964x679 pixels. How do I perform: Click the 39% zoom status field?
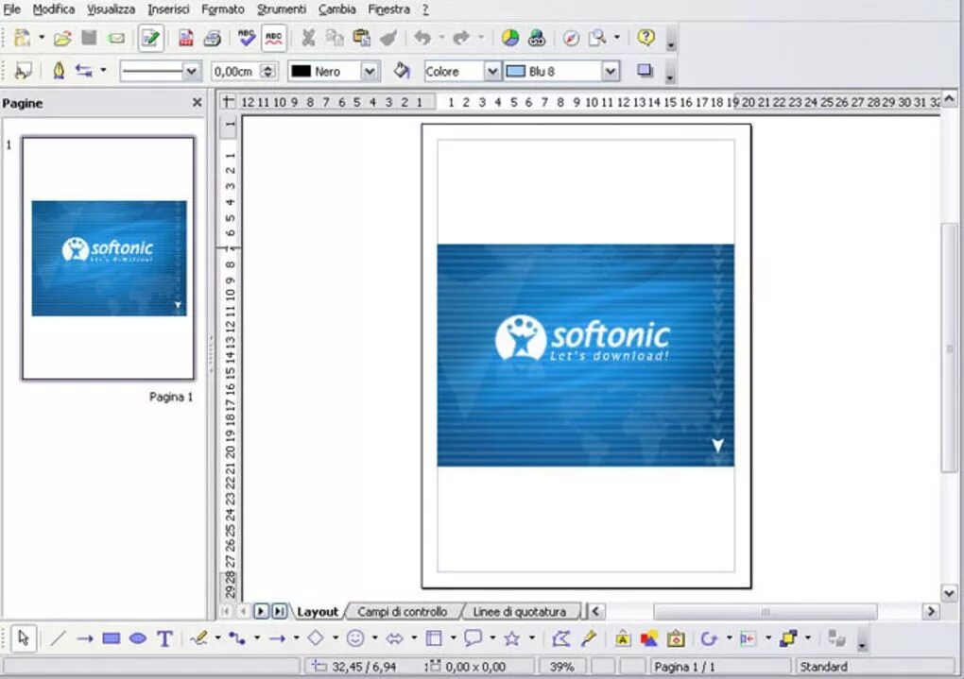tap(561, 667)
